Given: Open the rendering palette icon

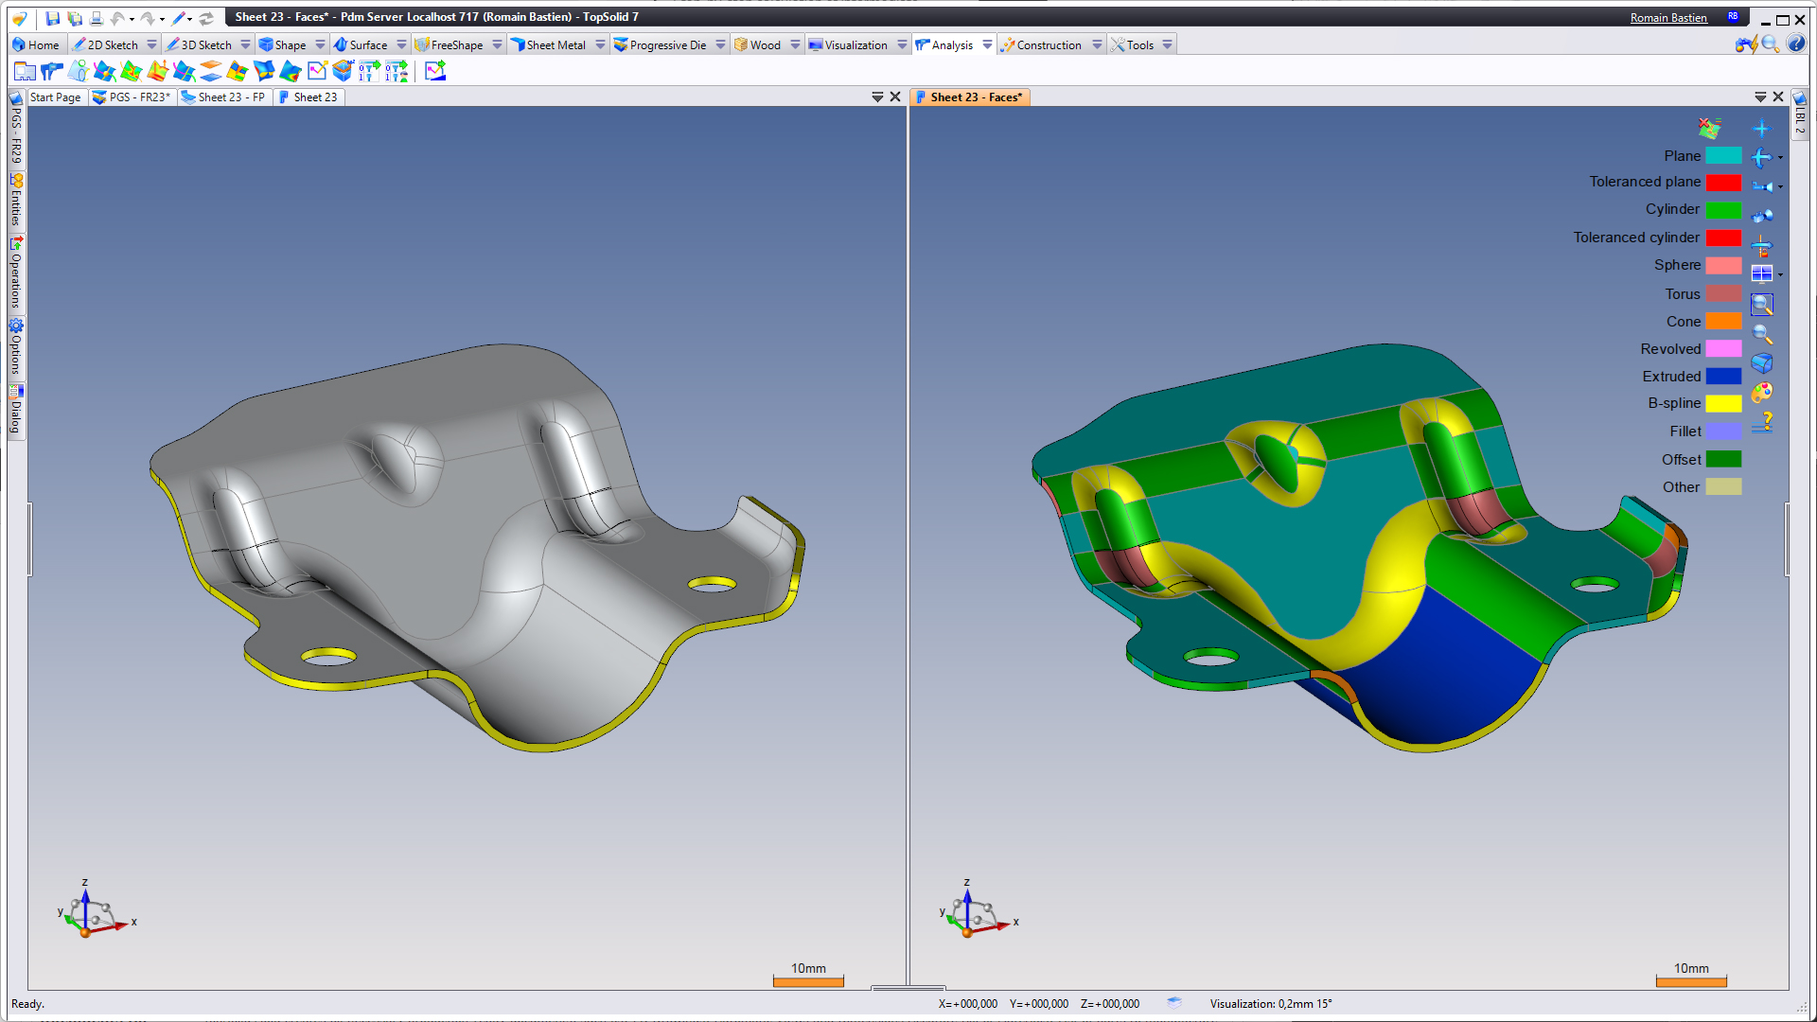Looking at the screenshot, I should [1761, 392].
